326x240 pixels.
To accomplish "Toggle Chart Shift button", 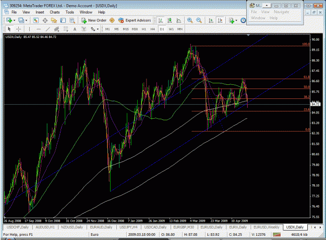I will coord(220,20).
